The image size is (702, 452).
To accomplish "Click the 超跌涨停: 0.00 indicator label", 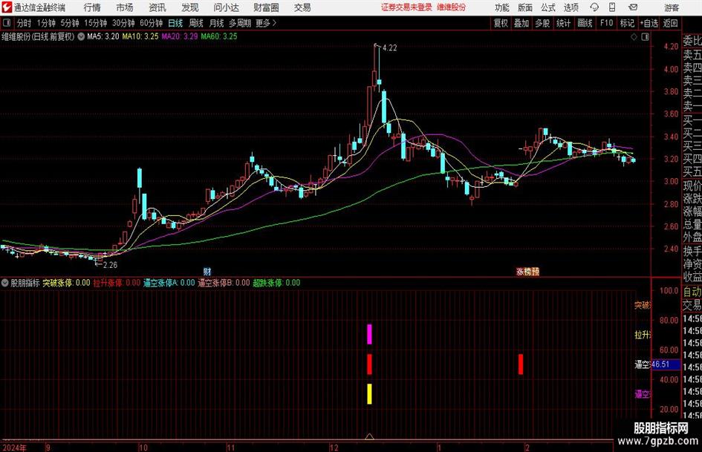I will click(276, 283).
